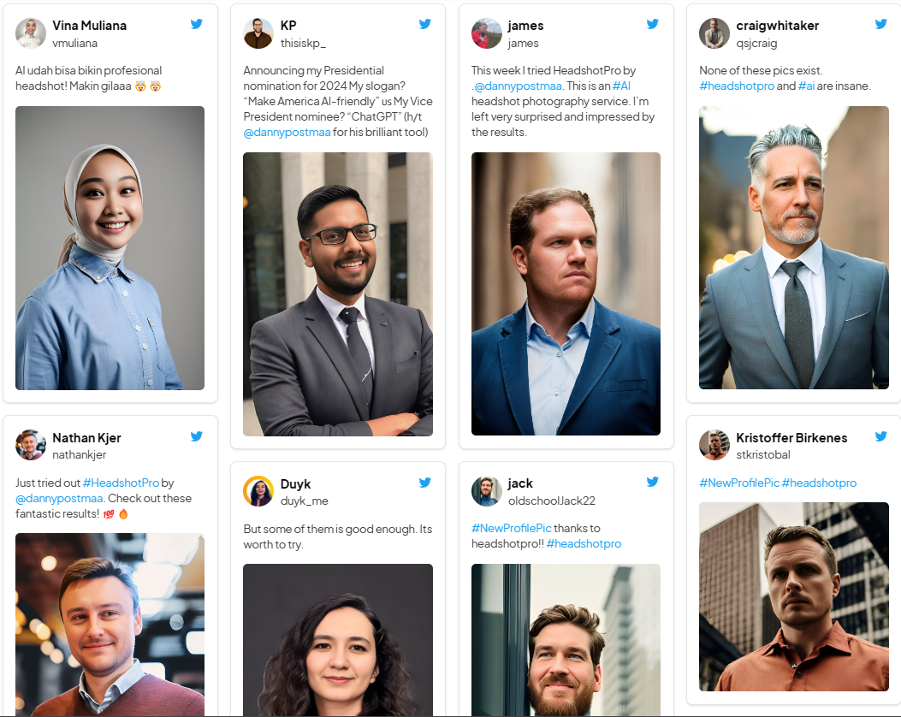Click the #ai hashtag in craigwhitaker's tweet
901x717 pixels.
(805, 86)
